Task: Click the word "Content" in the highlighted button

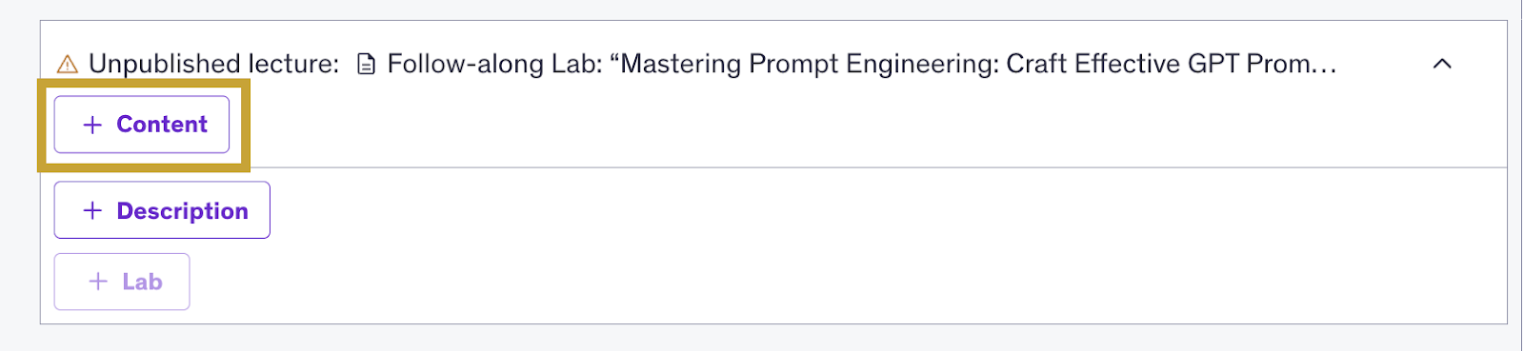Action: 162,125
